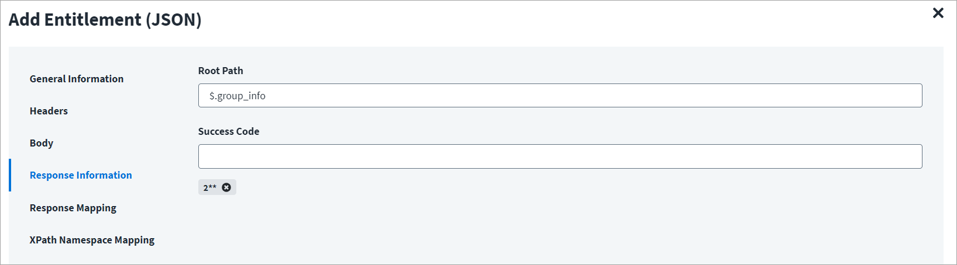Click the Root Path field label
This screenshot has height=265, width=957.
pos(221,71)
